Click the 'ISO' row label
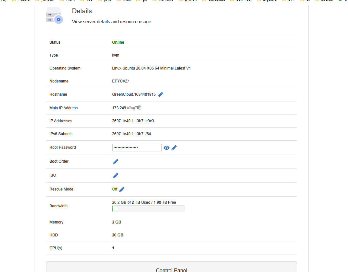Screen dimensions: 348x272 (53, 175)
